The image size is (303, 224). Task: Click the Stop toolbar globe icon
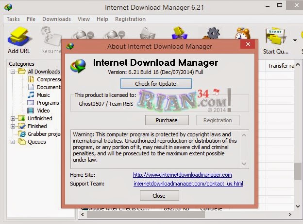83,35
